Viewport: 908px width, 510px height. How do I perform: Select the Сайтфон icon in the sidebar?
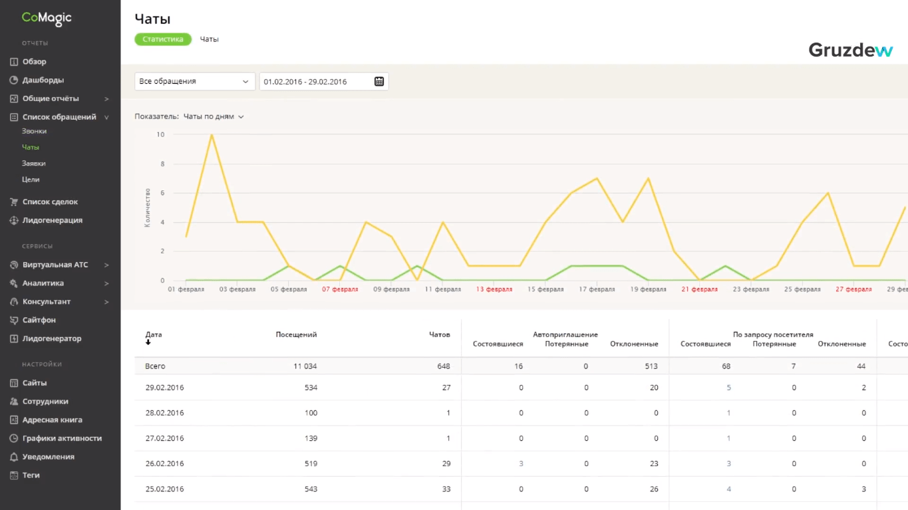14,320
